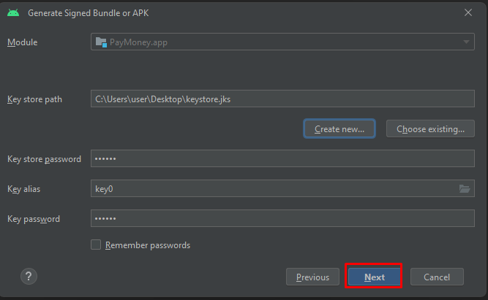The height and width of the screenshot is (300, 488).
Task: Enable the Remember passwords checkbox
Action: [96, 245]
